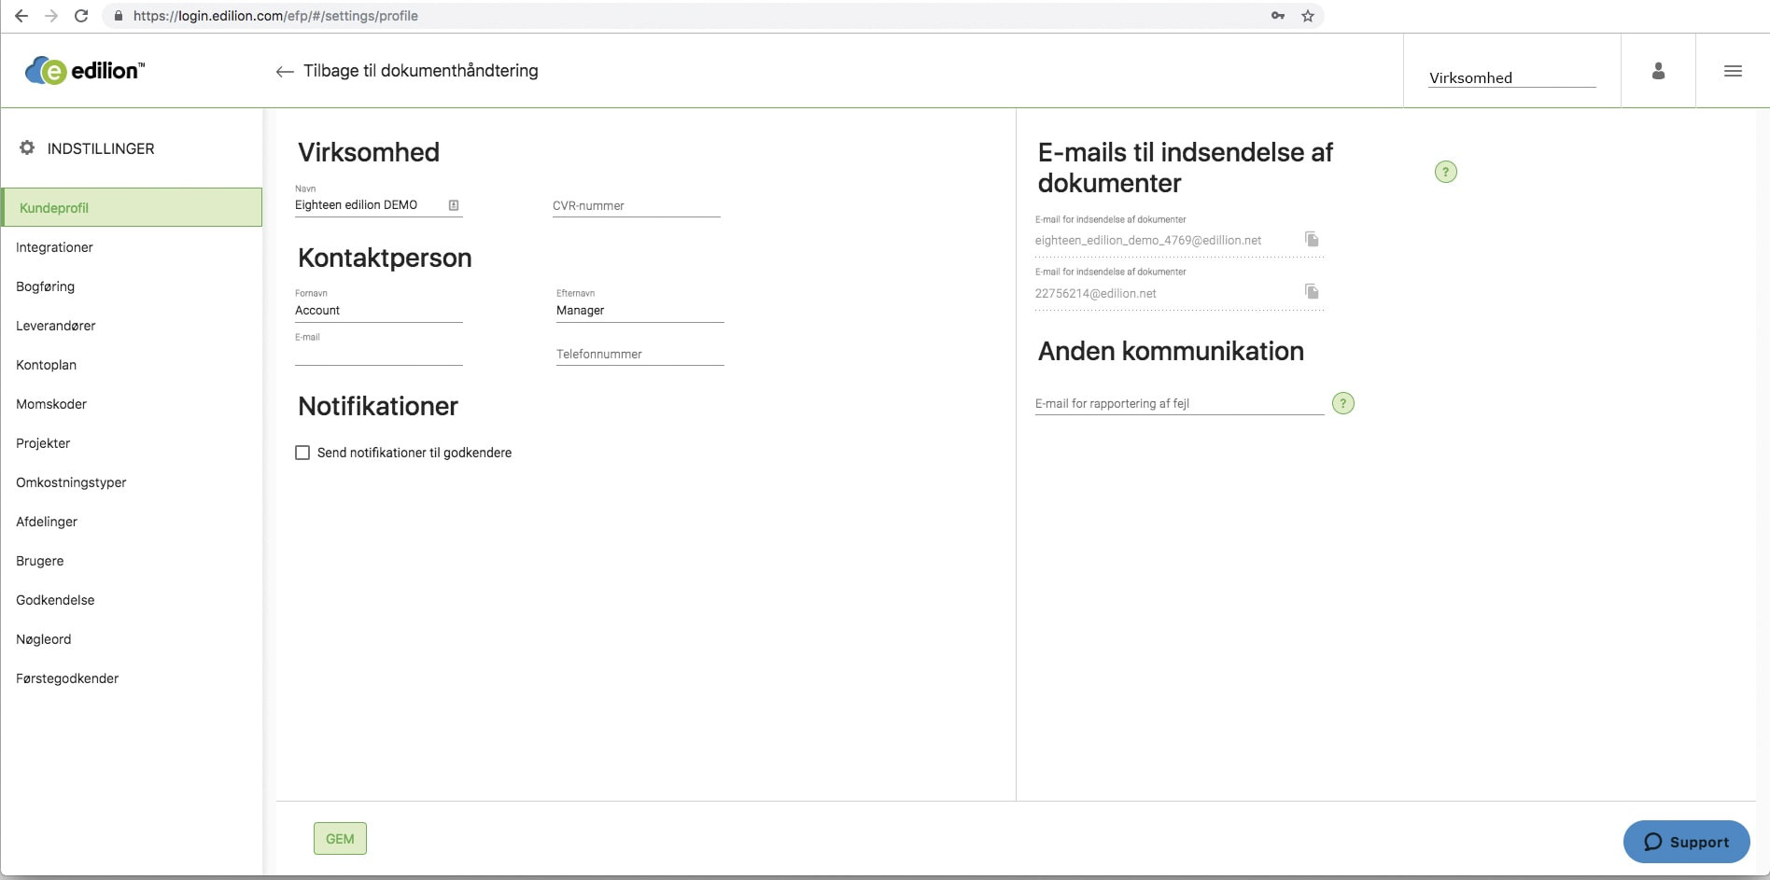Screen dimensions: 1770x880
Task: Click the Tilbage til dokumenthåndtering link
Action: point(418,71)
